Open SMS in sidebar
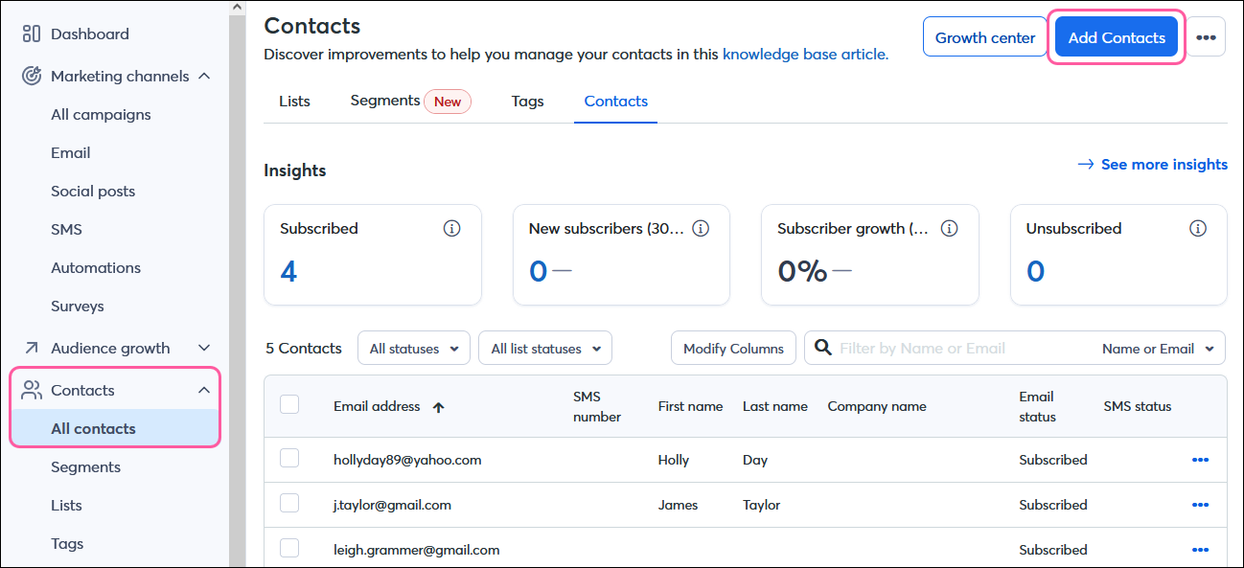1244x568 pixels. click(66, 229)
